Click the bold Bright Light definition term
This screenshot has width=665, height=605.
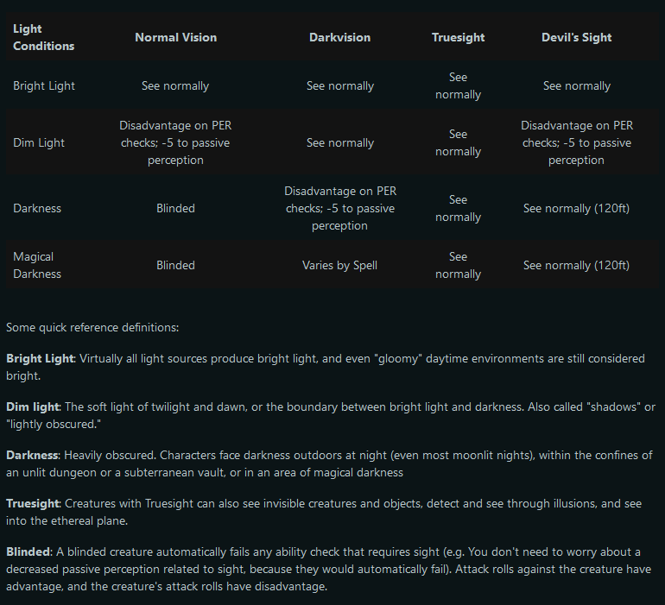[40, 358]
